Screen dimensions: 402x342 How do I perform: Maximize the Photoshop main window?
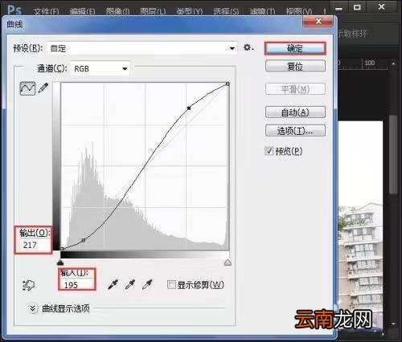357,7
